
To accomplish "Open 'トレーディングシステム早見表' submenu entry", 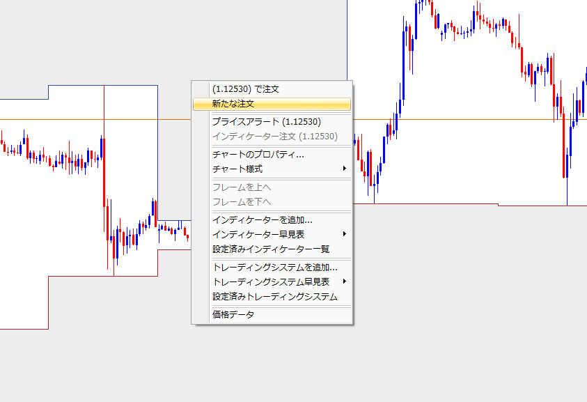I will point(272,281).
